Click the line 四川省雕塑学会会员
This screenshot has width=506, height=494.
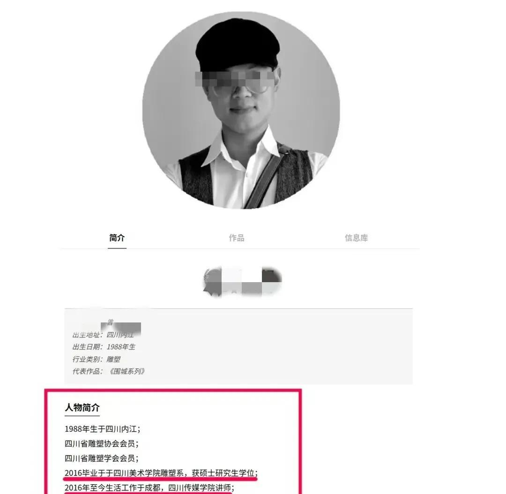tap(101, 458)
